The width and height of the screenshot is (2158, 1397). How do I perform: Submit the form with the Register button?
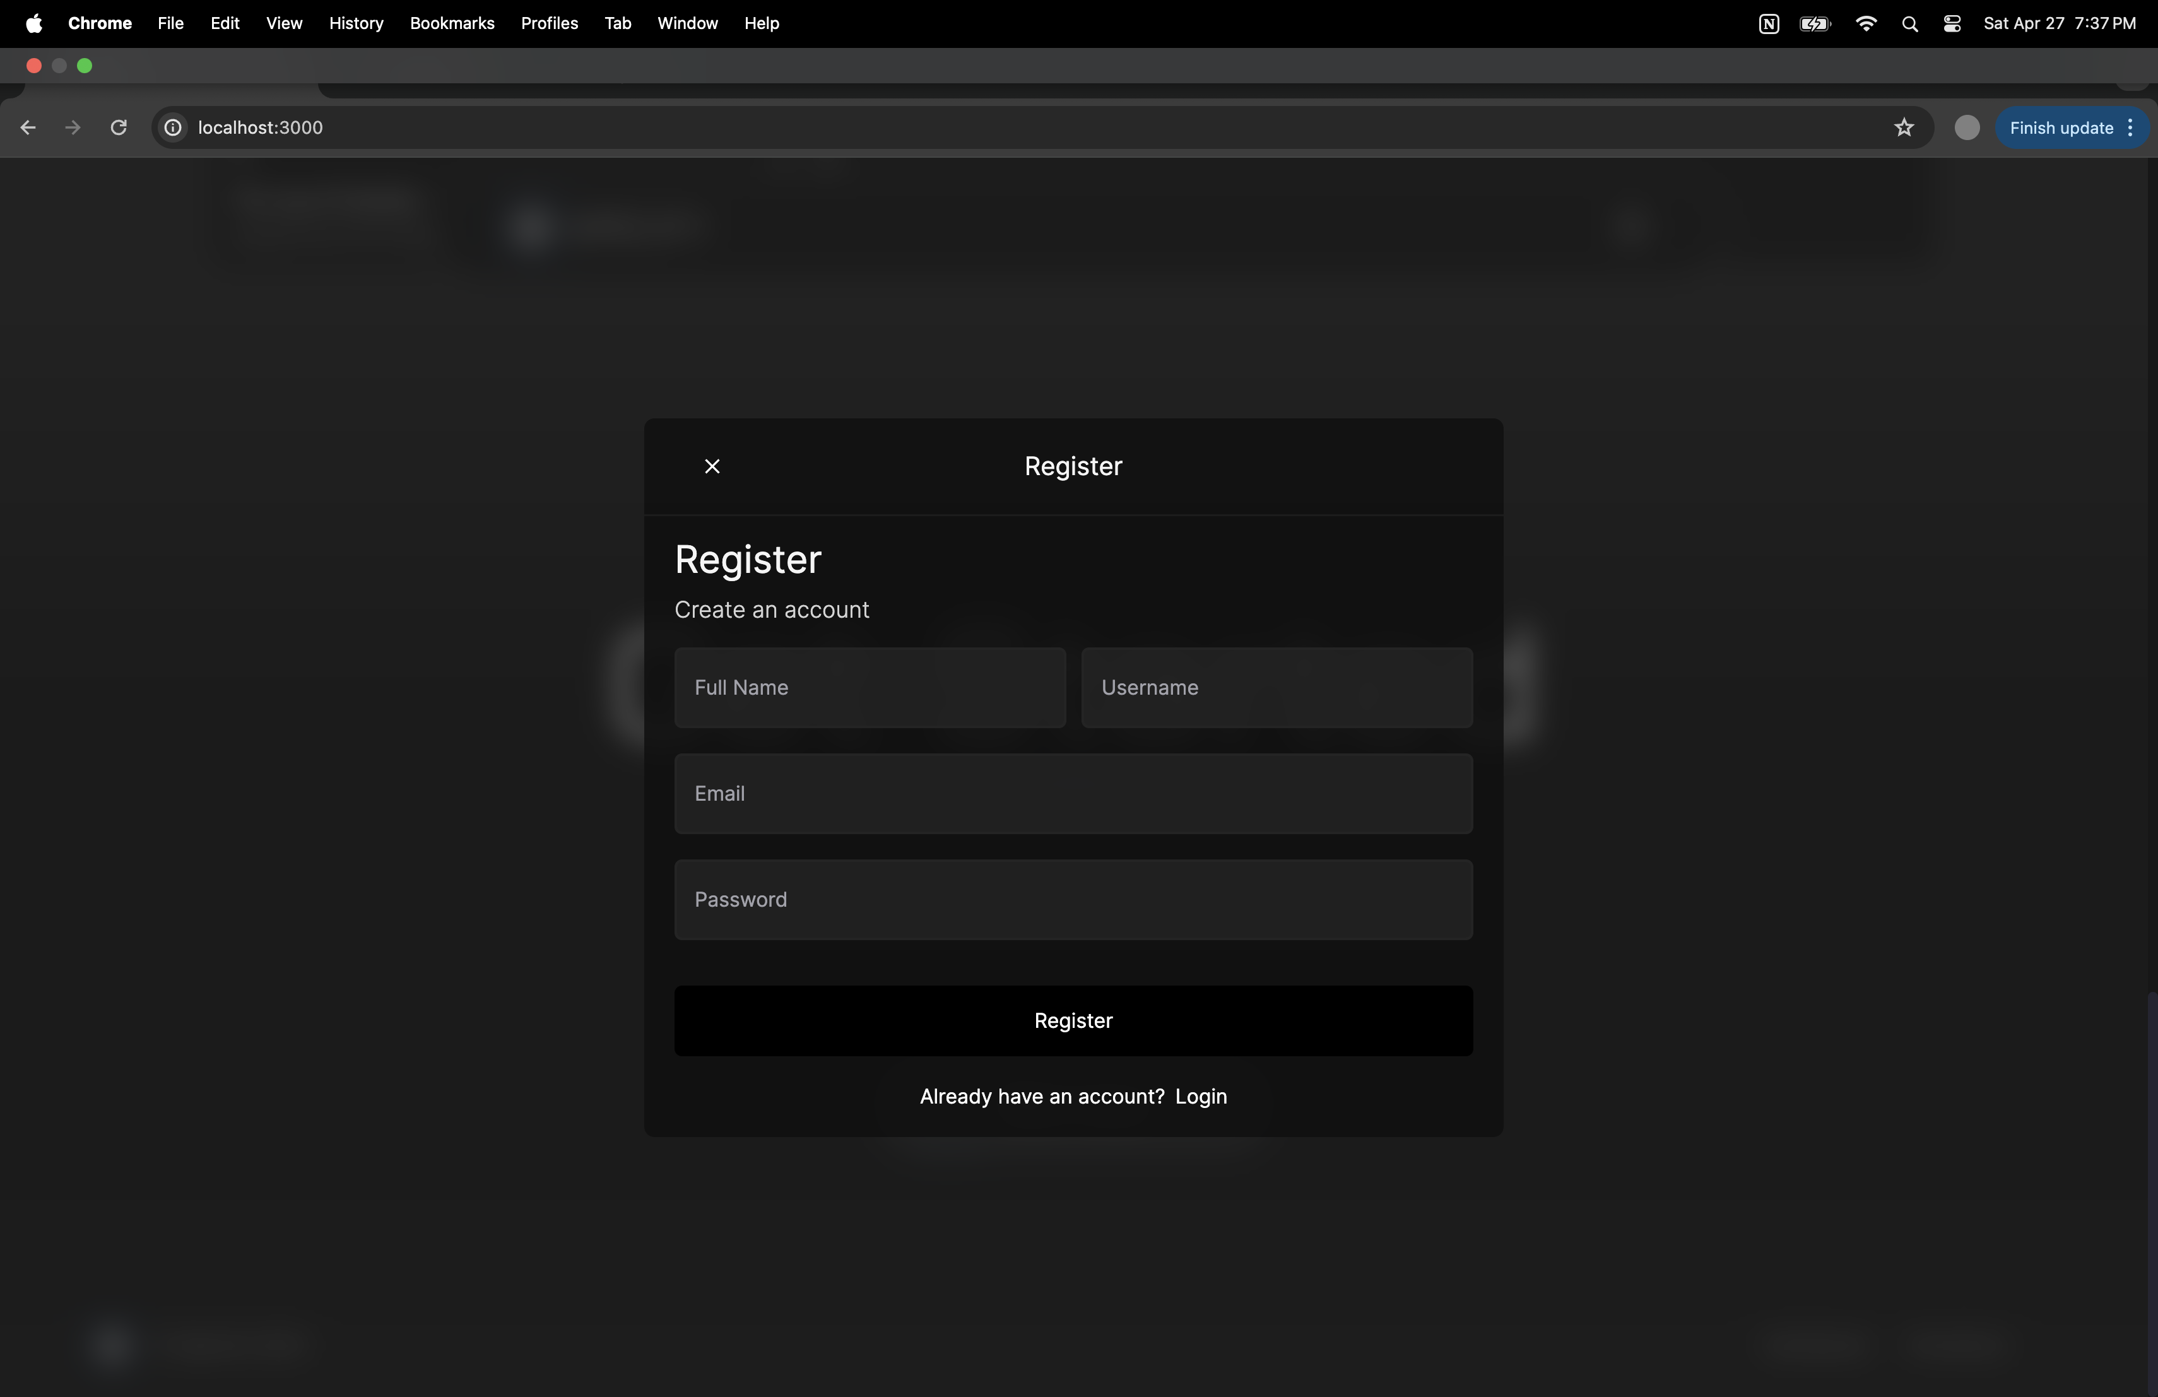point(1073,1021)
